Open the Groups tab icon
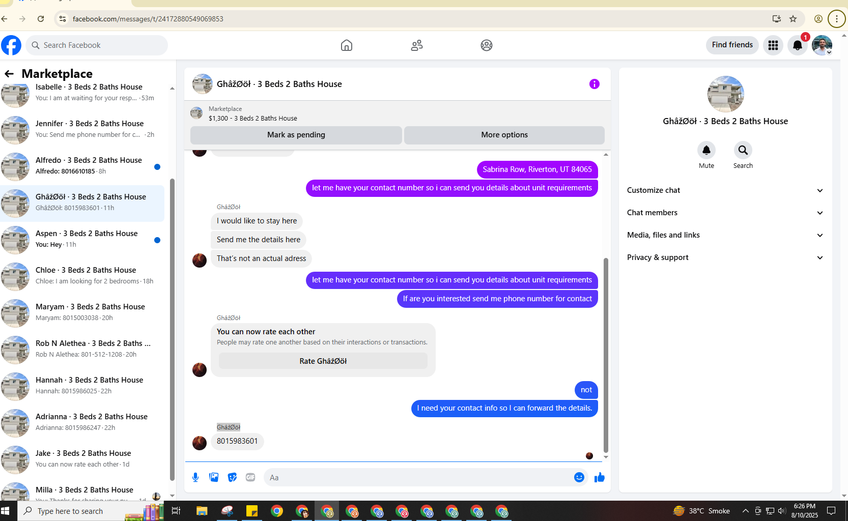Image resolution: width=848 pixels, height=521 pixels. coord(487,45)
